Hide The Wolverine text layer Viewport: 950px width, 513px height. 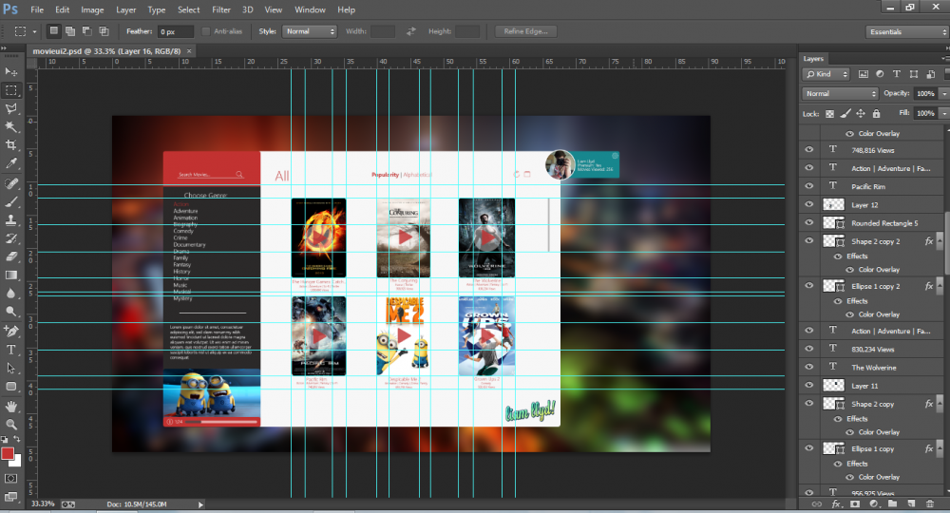click(x=808, y=367)
